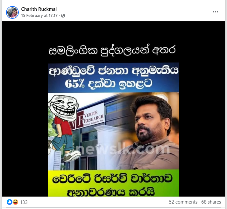Click the black area right of image

point(202,109)
